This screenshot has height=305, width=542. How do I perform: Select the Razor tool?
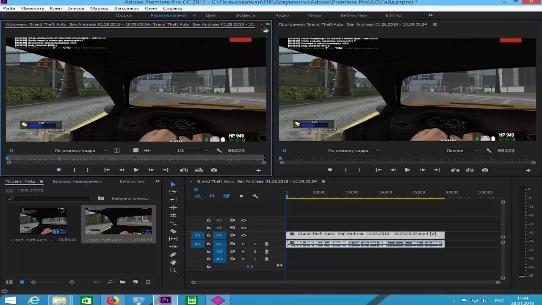click(x=173, y=231)
